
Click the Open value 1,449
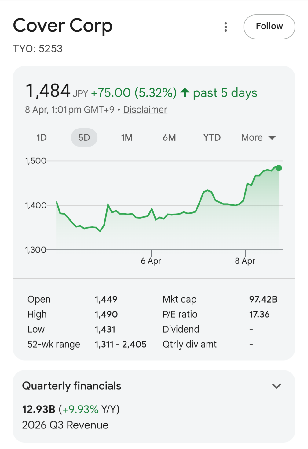point(106,299)
